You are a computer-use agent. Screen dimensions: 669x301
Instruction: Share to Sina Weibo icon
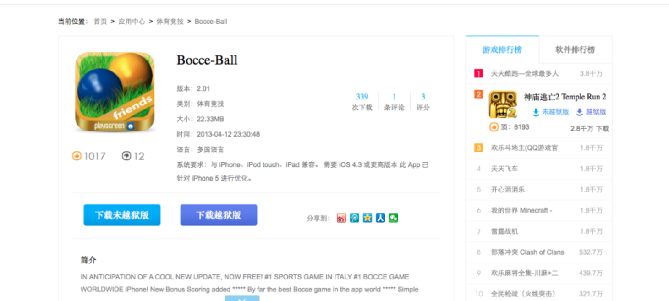(341, 218)
